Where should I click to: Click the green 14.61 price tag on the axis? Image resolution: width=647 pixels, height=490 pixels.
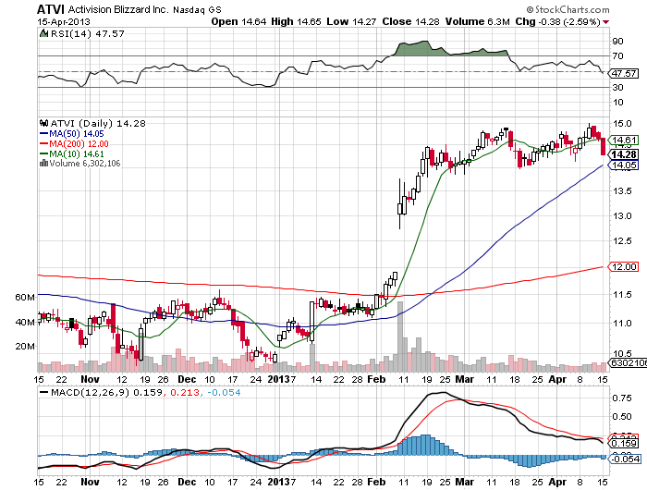(x=624, y=140)
